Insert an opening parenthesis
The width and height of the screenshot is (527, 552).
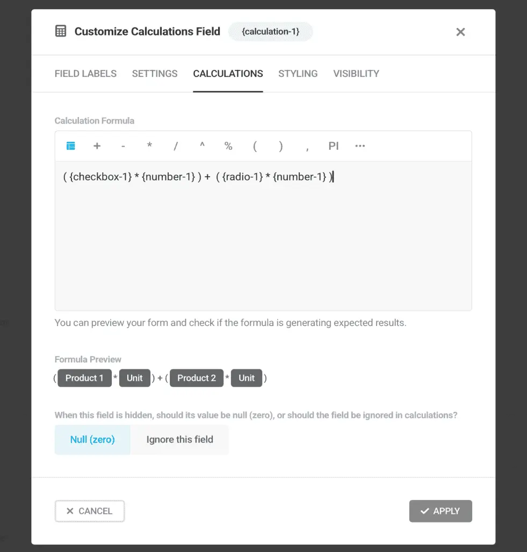pyautogui.click(x=254, y=146)
